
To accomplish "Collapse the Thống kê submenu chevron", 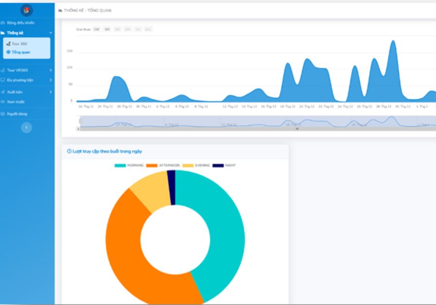I will click(x=51, y=33).
